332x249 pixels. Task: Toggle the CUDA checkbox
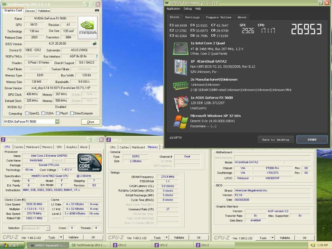[x=43, y=113]
